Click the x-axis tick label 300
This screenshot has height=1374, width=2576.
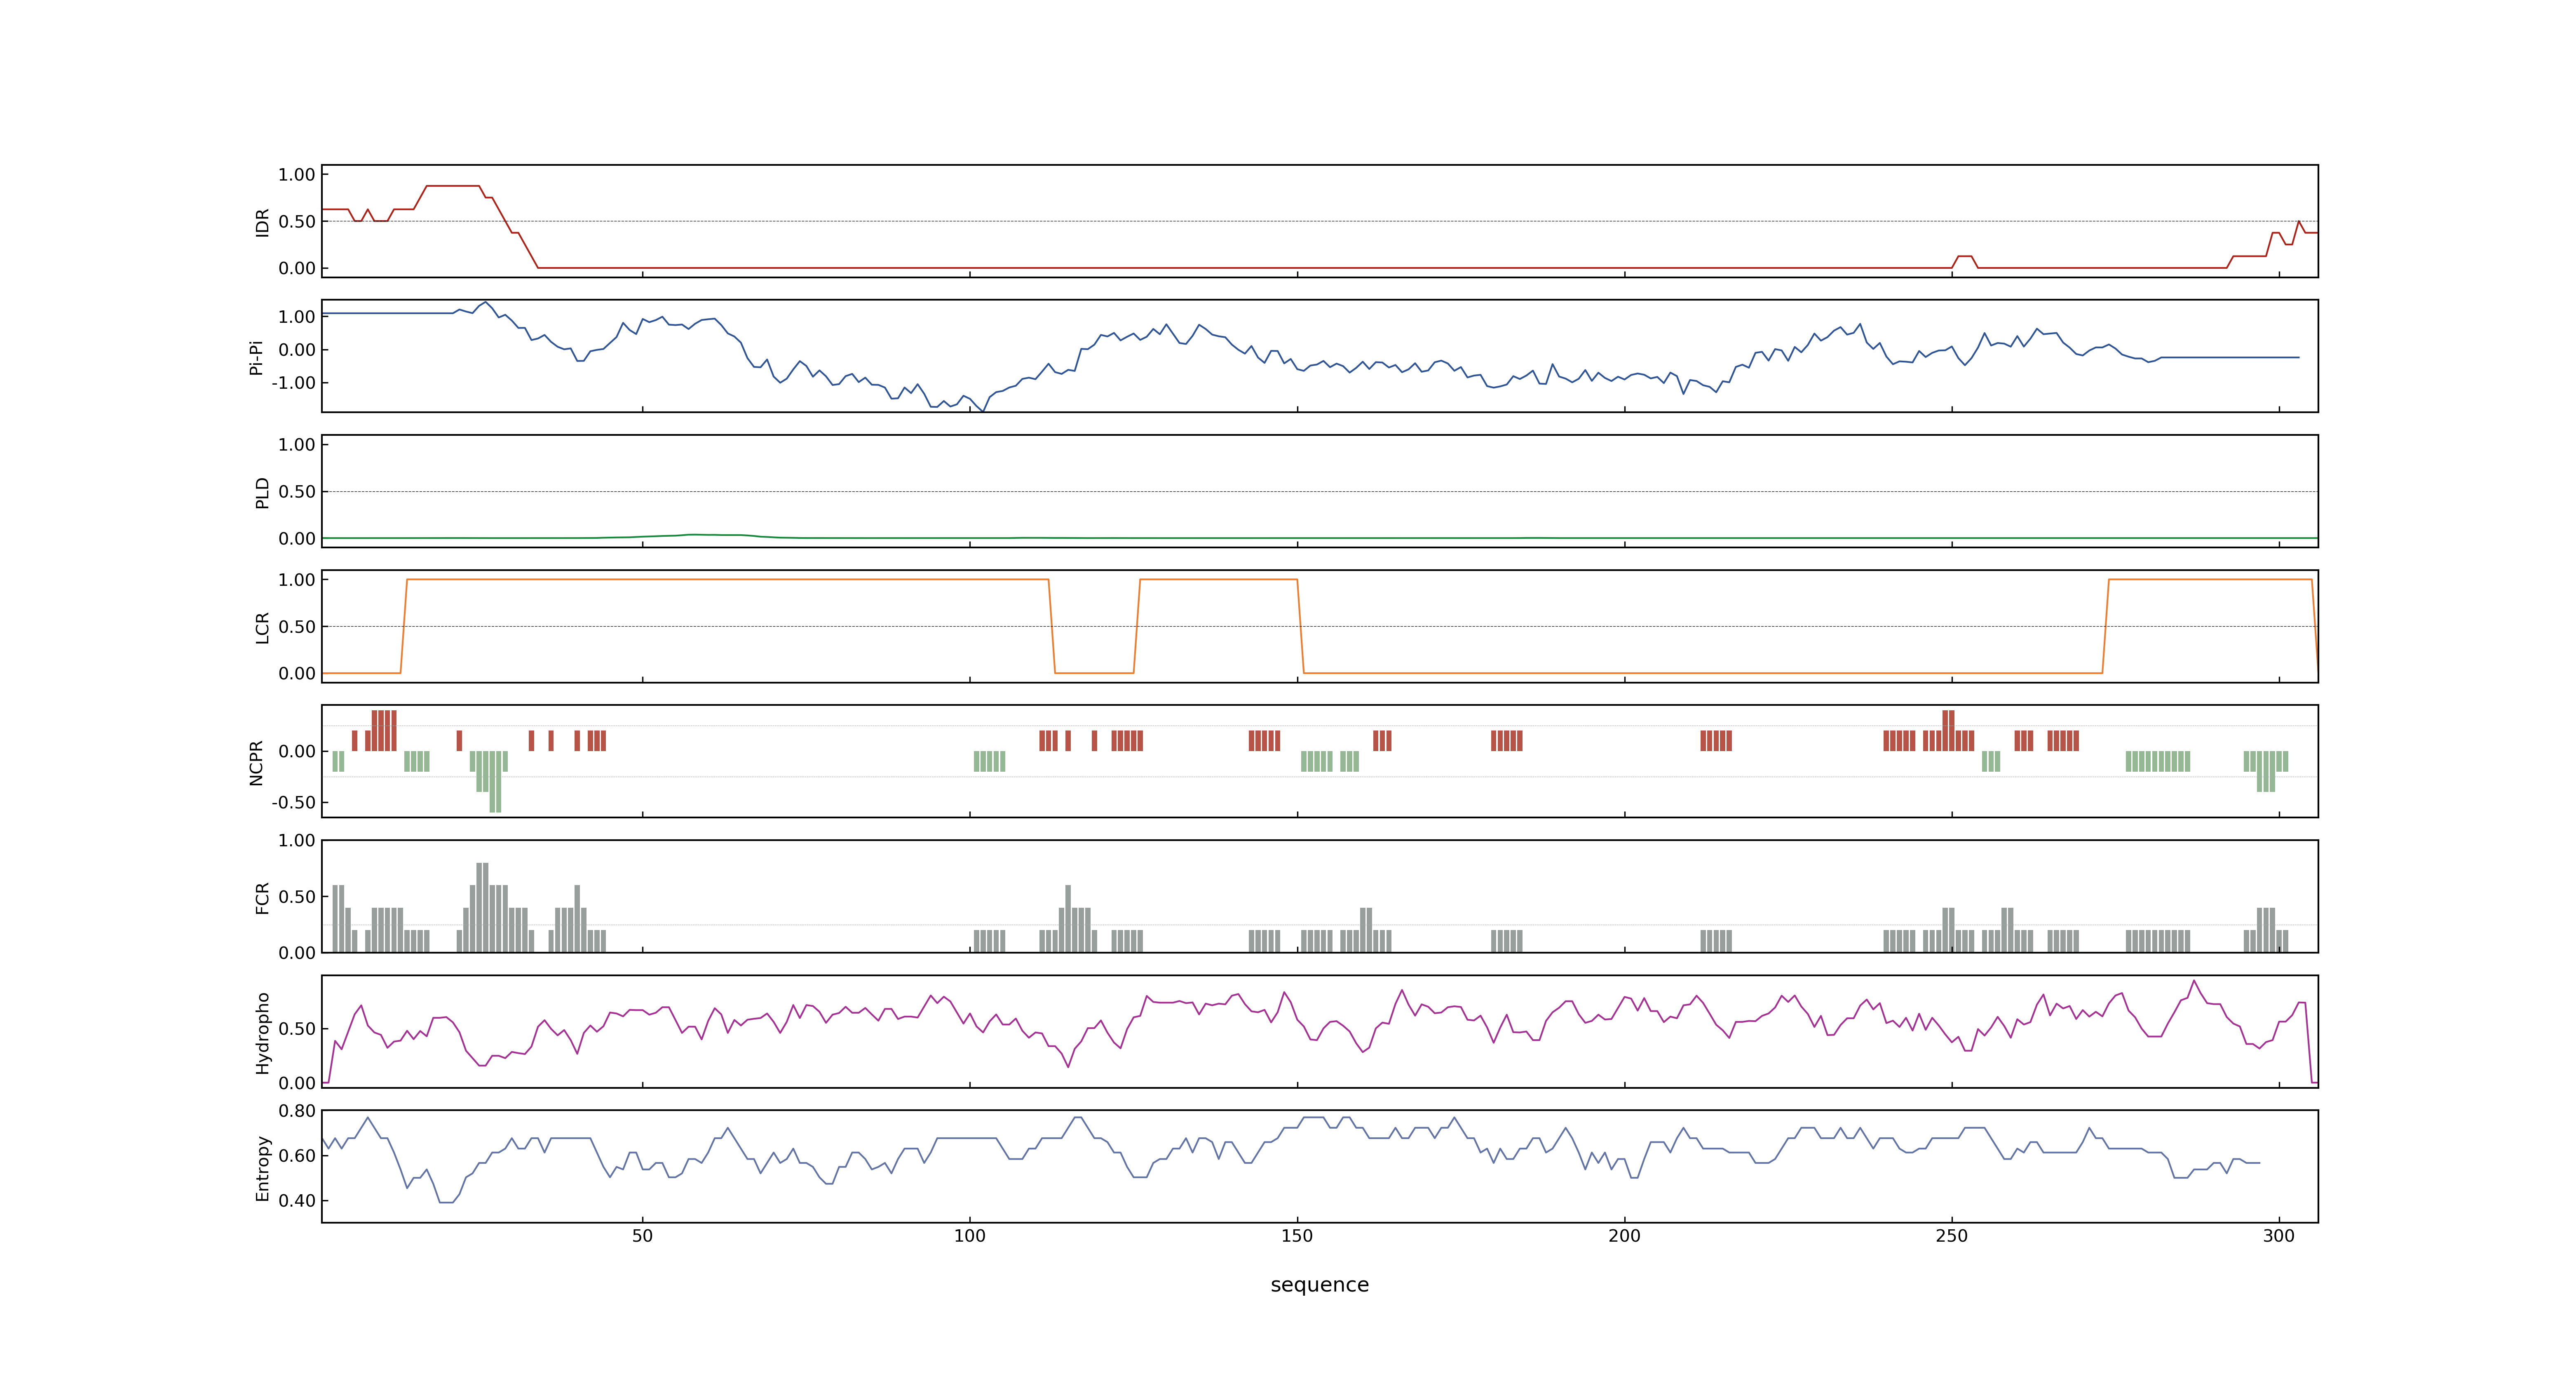pyautogui.click(x=2279, y=1235)
